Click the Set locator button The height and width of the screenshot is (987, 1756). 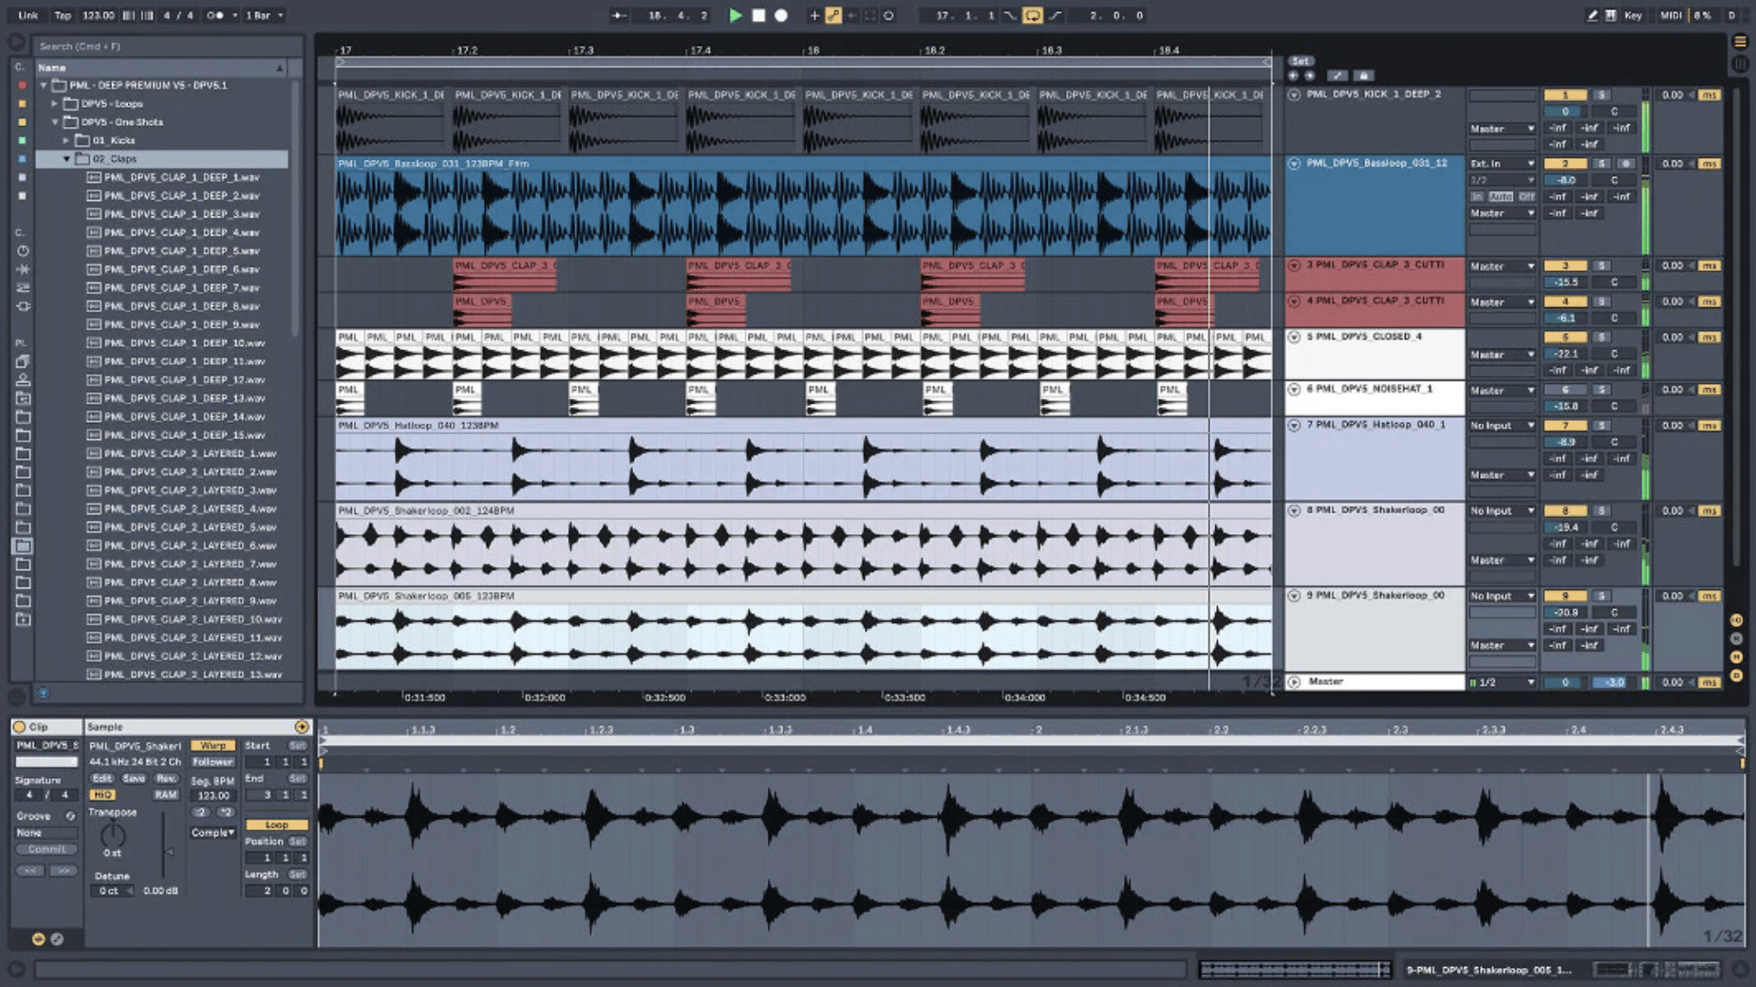tap(1301, 61)
